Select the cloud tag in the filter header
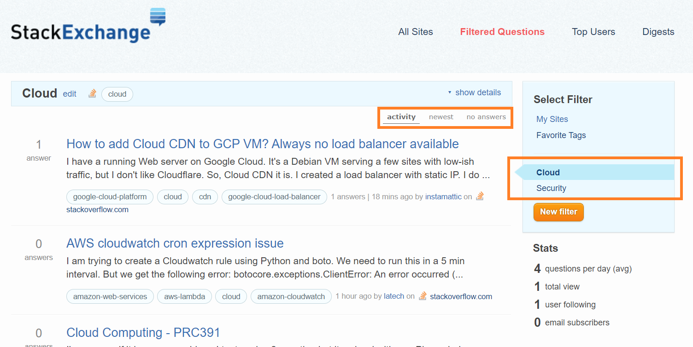This screenshot has height=347, width=693. point(117,94)
